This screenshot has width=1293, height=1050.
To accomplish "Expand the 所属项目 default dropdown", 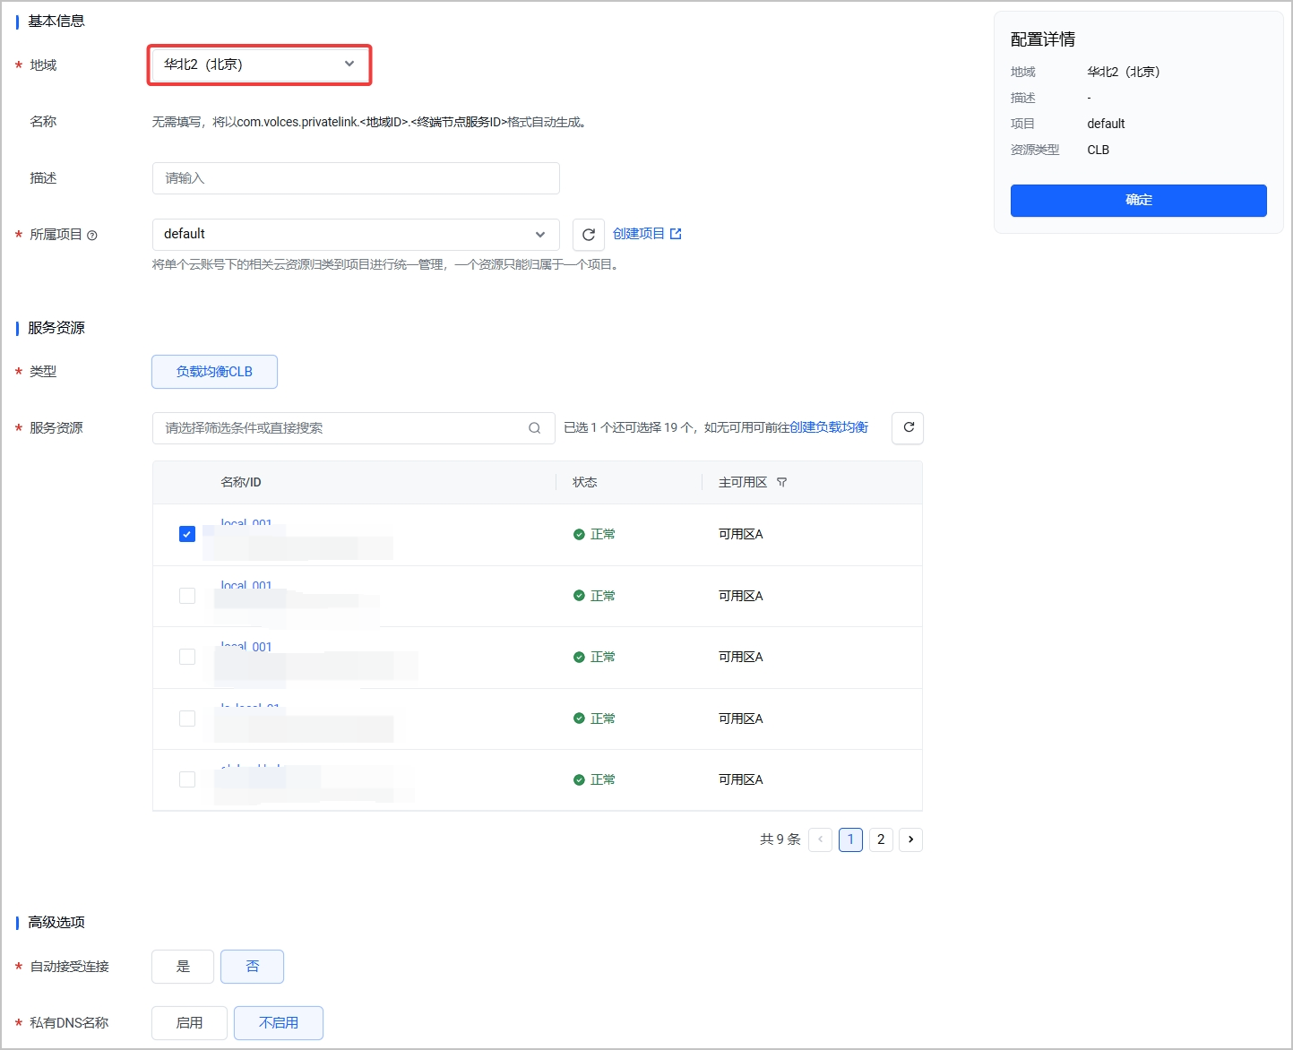I will pyautogui.click(x=356, y=235).
